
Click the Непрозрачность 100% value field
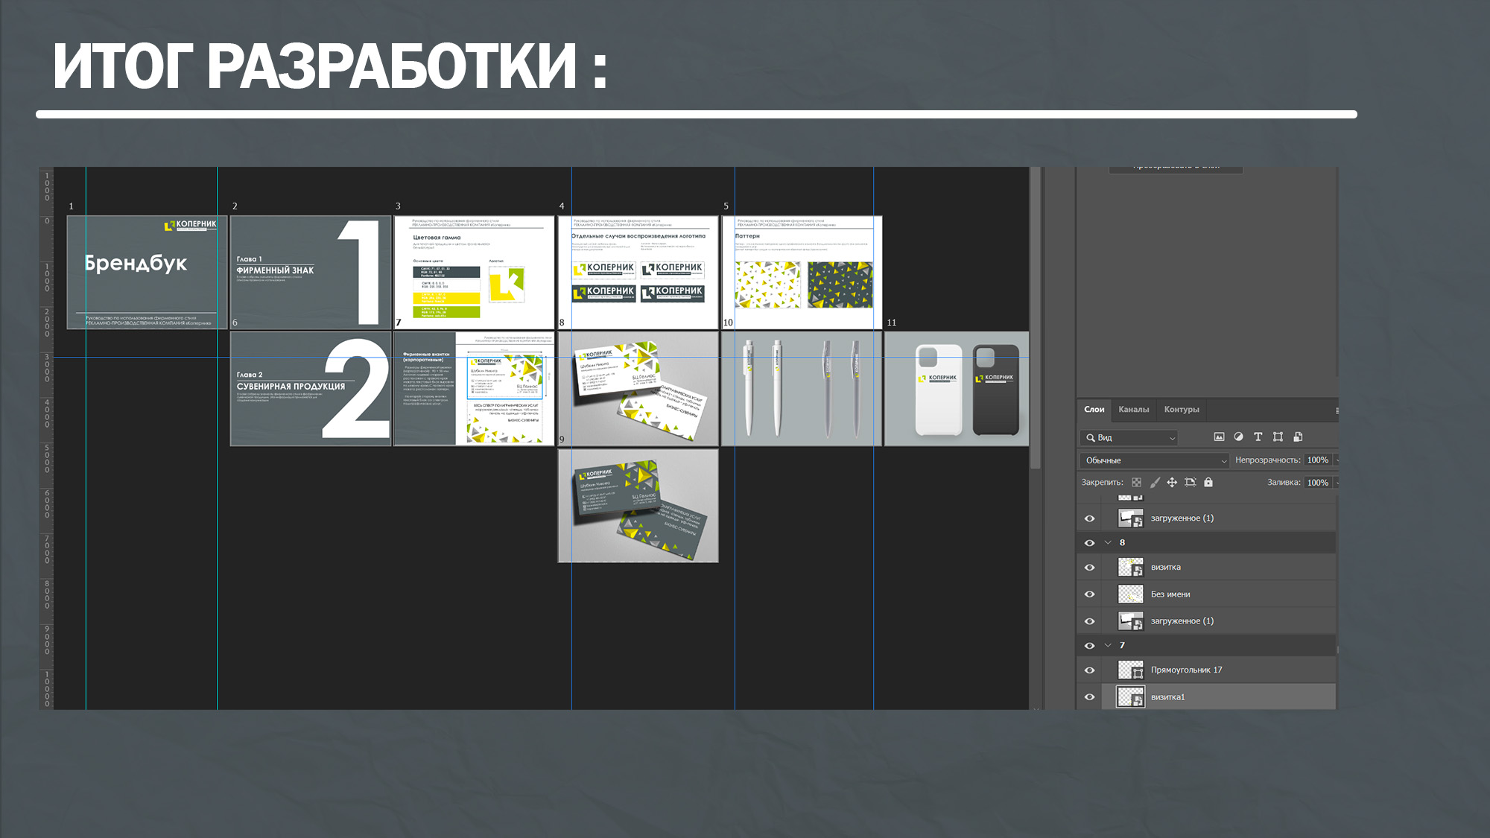(x=1317, y=460)
